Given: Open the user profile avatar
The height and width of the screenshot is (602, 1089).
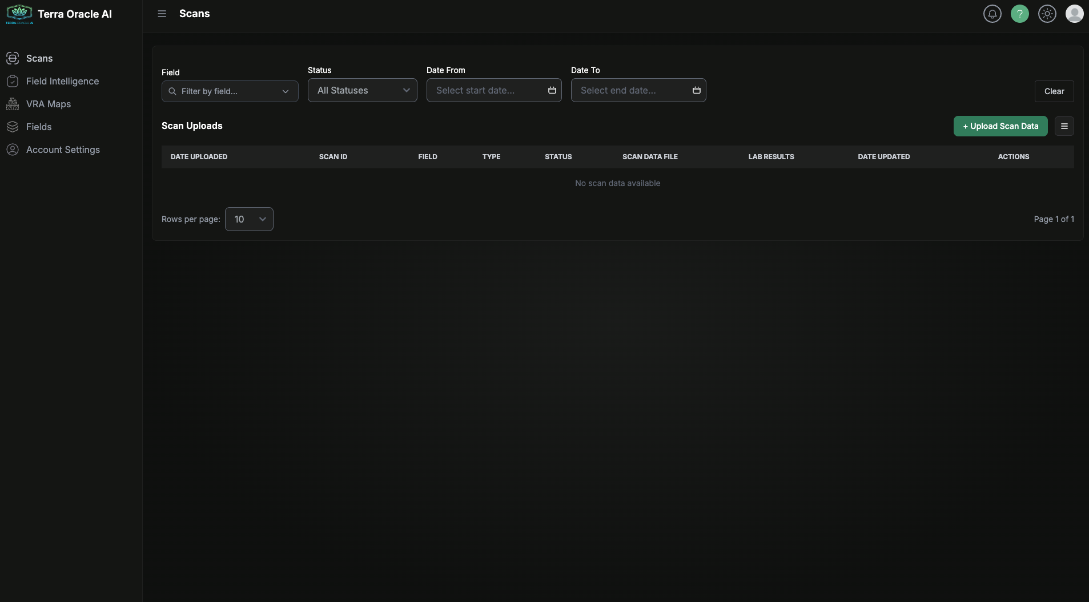Looking at the screenshot, I should (x=1074, y=14).
